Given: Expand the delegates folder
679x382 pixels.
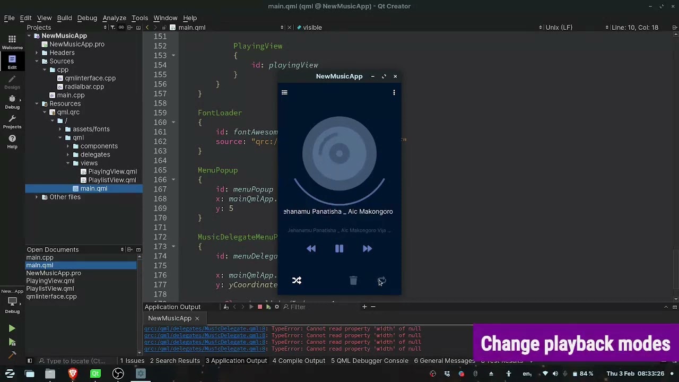Looking at the screenshot, I should [68, 155].
